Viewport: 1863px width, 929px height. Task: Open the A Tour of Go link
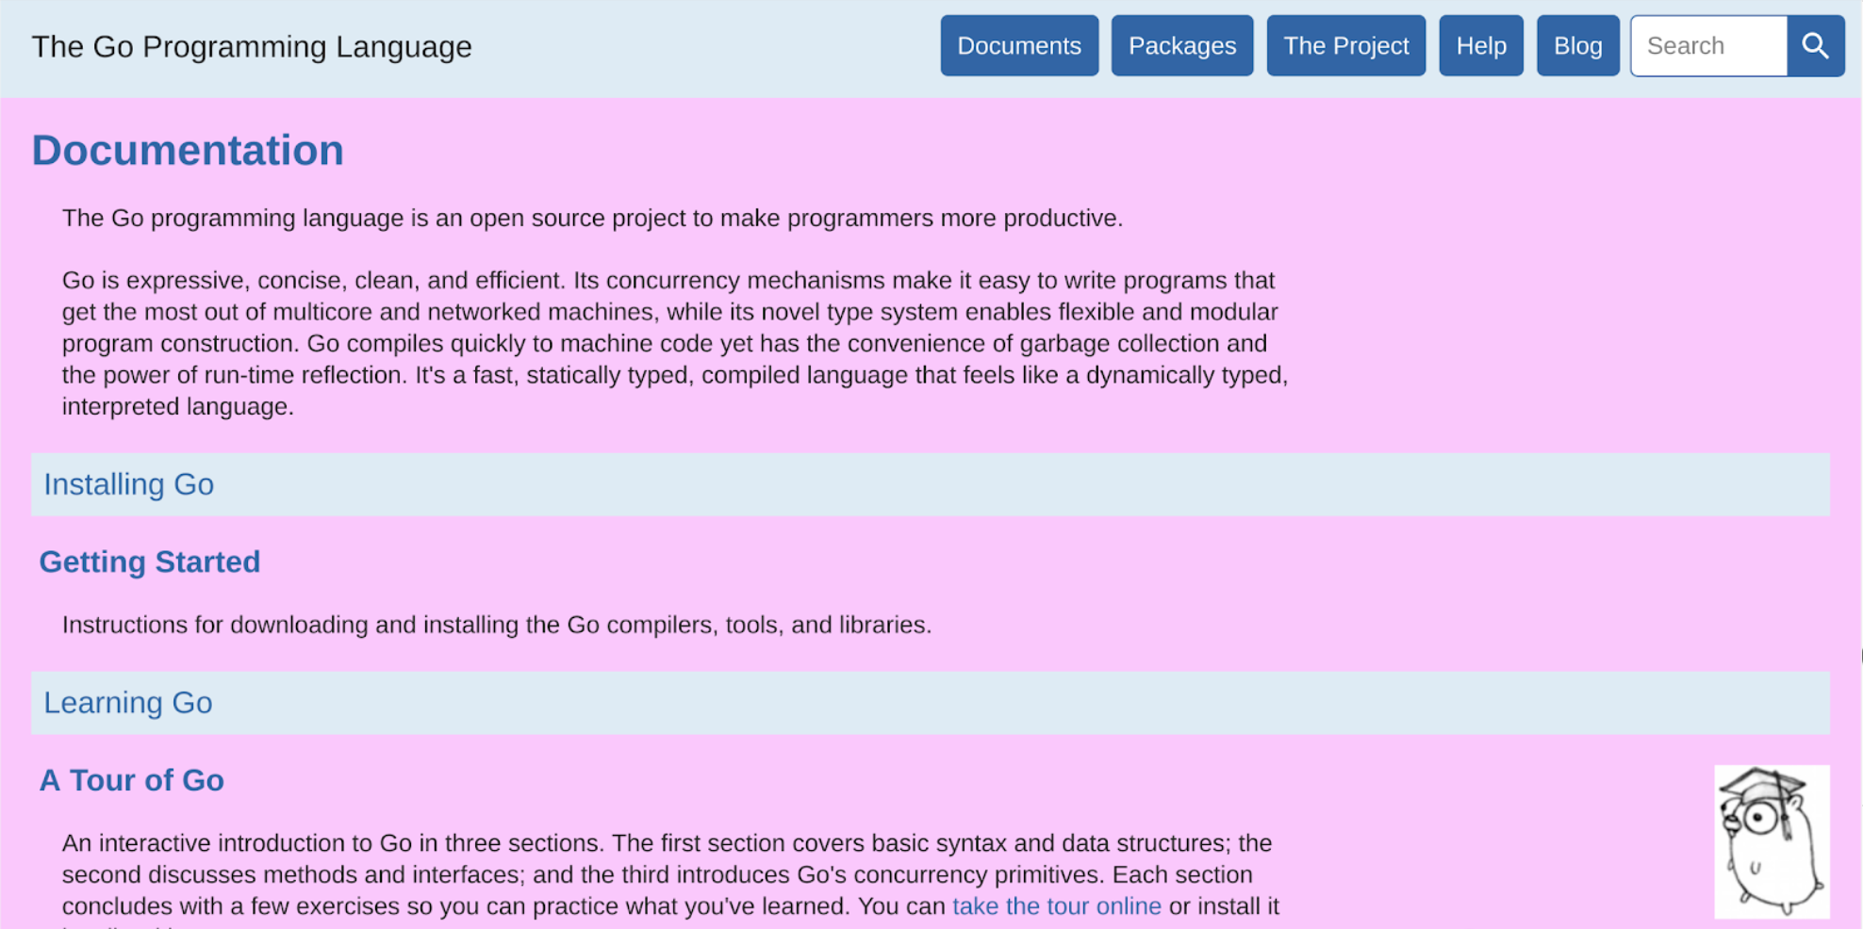[x=132, y=781]
